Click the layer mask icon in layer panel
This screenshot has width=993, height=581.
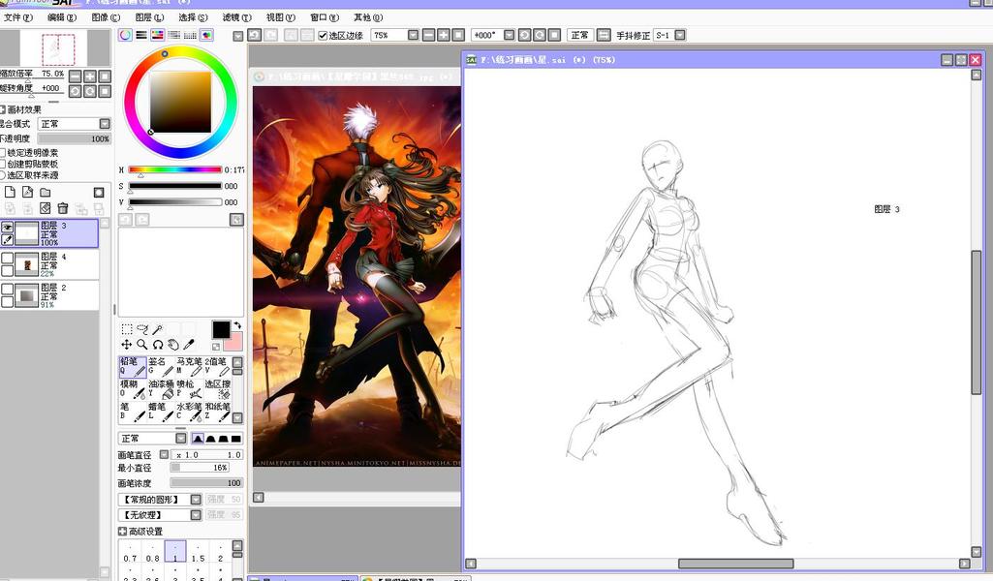[99, 192]
